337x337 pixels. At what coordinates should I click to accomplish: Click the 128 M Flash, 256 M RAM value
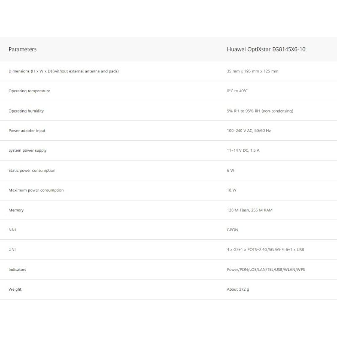click(249, 210)
